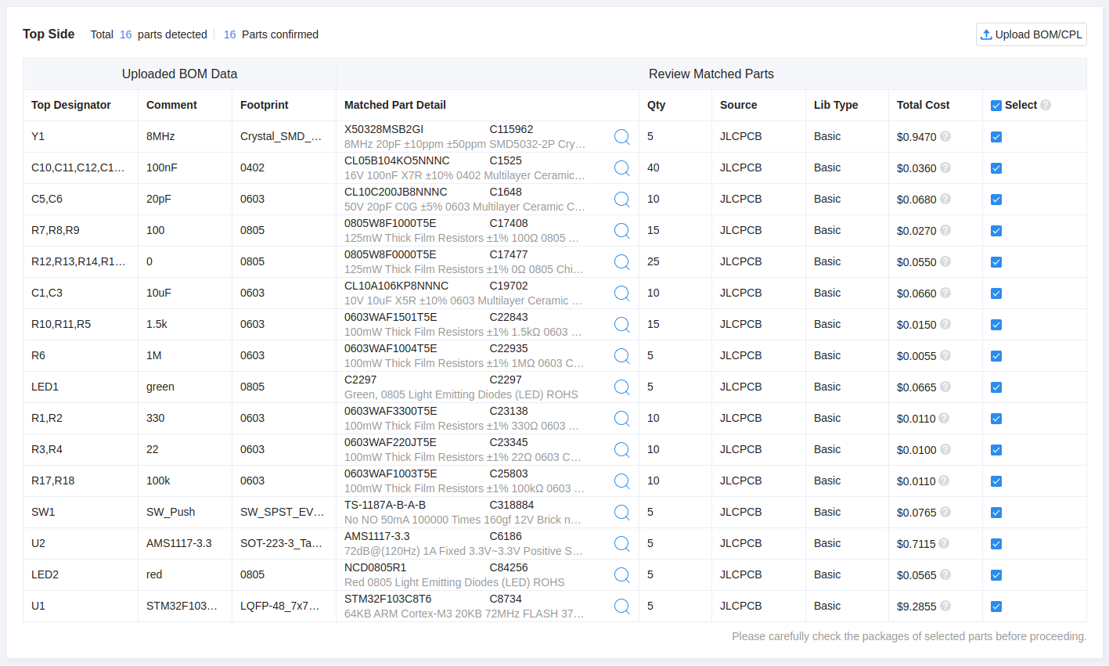Click help icon beside $0.0360 cost
This screenshot has width=1109, height=666.
click(x=945, y=167)
